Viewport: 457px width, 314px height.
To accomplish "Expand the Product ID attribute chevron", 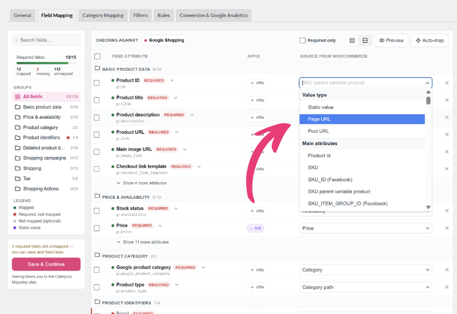I will click(172, 80).
